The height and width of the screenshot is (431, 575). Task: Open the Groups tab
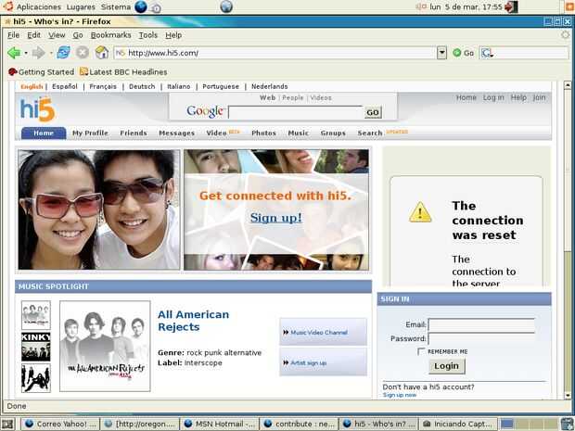pos(333,133)
